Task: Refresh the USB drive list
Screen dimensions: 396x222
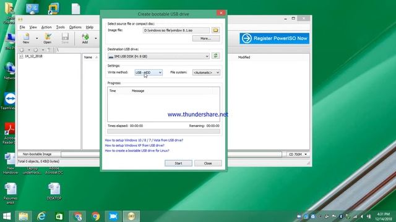Action: 215,56
